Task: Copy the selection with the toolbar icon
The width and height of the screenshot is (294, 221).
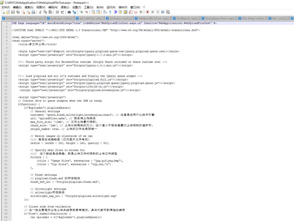Action: [x=45, y=12]
